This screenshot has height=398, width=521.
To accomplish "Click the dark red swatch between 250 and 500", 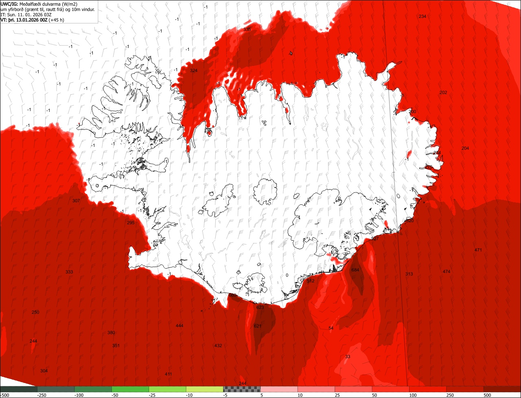I will pyautogui.click(x=465, y=389).
